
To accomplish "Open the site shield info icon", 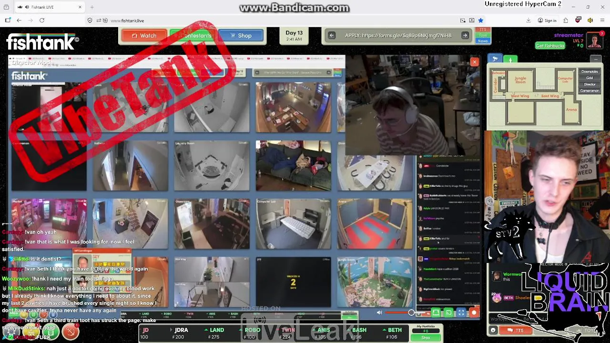I will (x=90, y=20).
